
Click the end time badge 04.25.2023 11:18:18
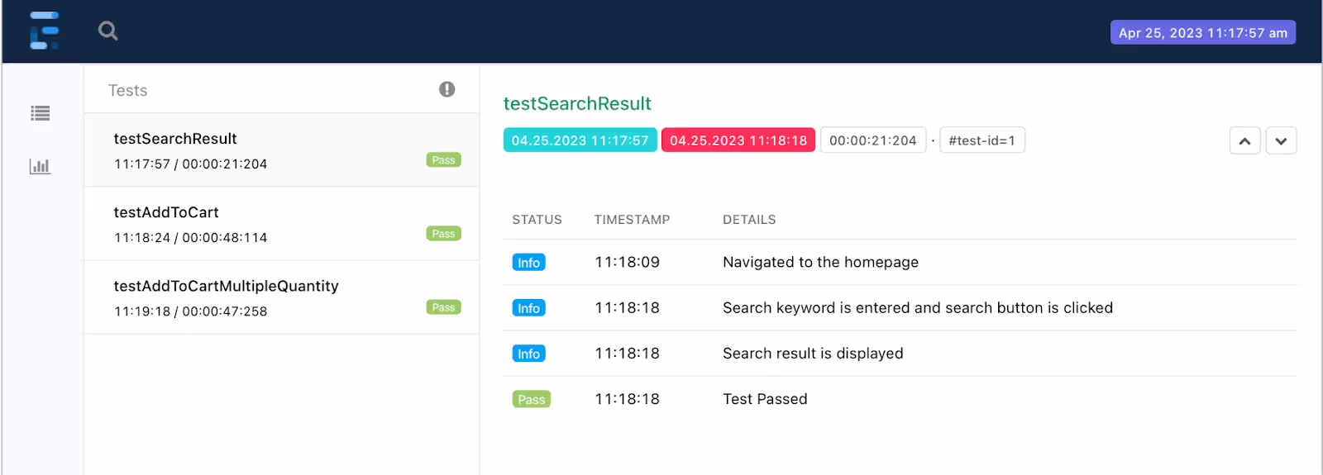738,140
